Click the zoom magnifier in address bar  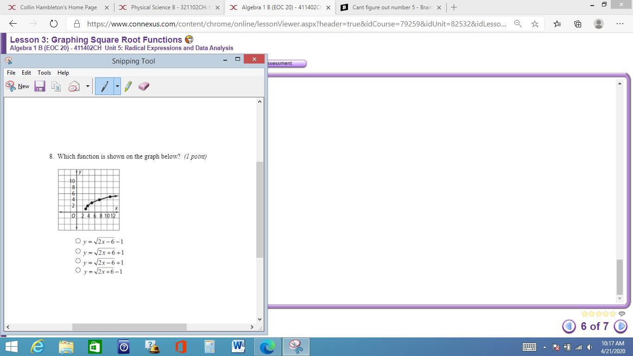coord(518,24)
